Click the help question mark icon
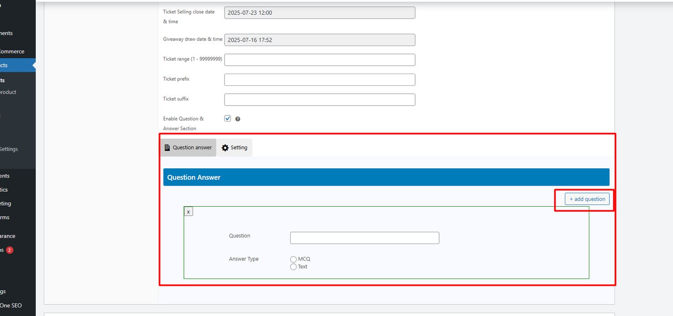The width and height of the screenshot is (673, 316). click(x=238, y=119)
